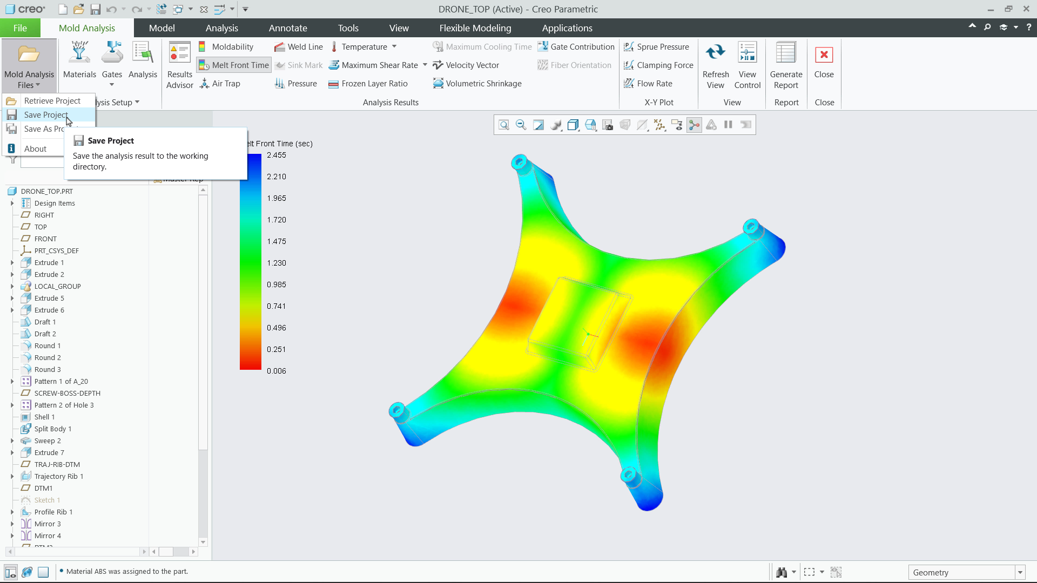Click the Velocity Vector button

pyautogui.click(x=466, y=65)
